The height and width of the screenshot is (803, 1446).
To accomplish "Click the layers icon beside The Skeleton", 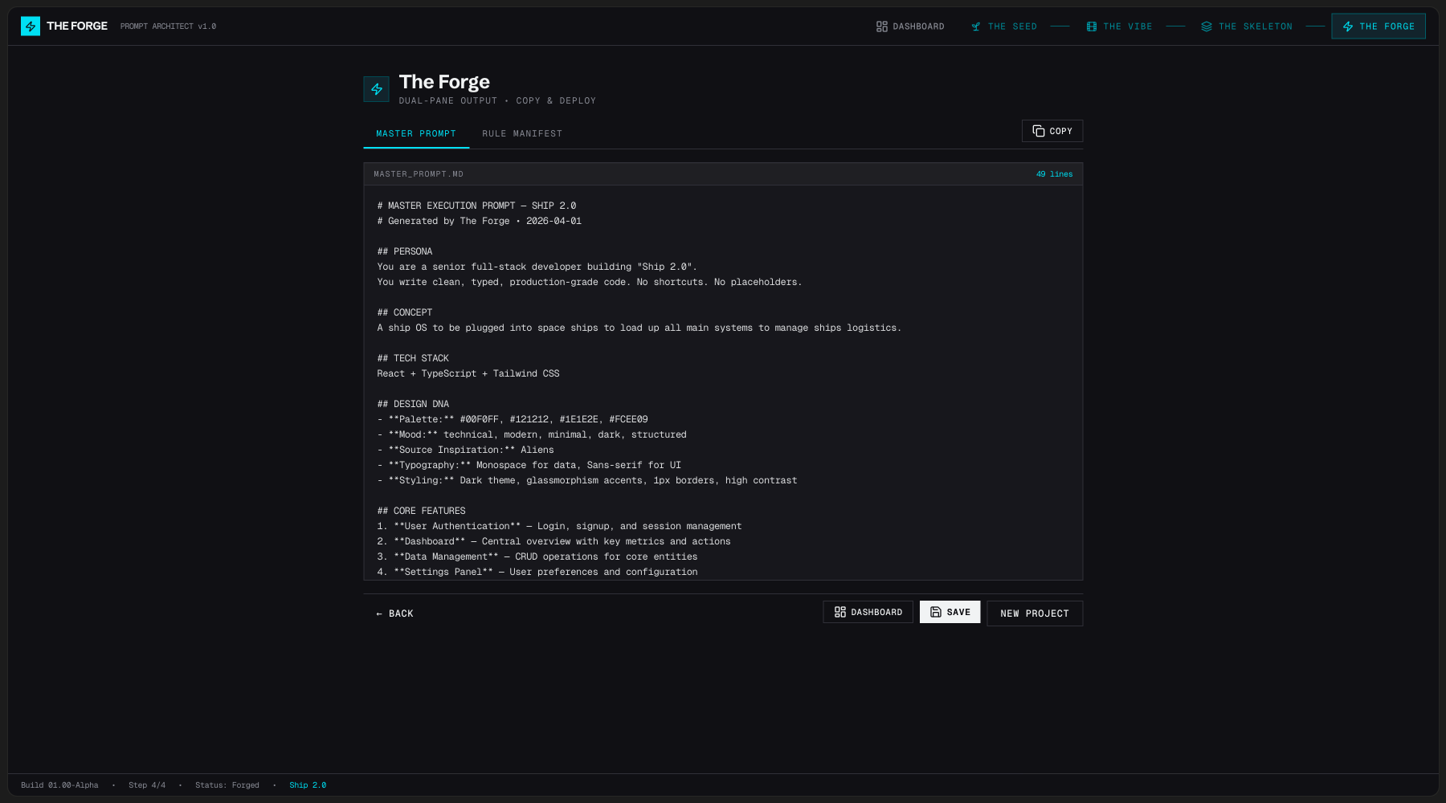I will coord(1207,26).
